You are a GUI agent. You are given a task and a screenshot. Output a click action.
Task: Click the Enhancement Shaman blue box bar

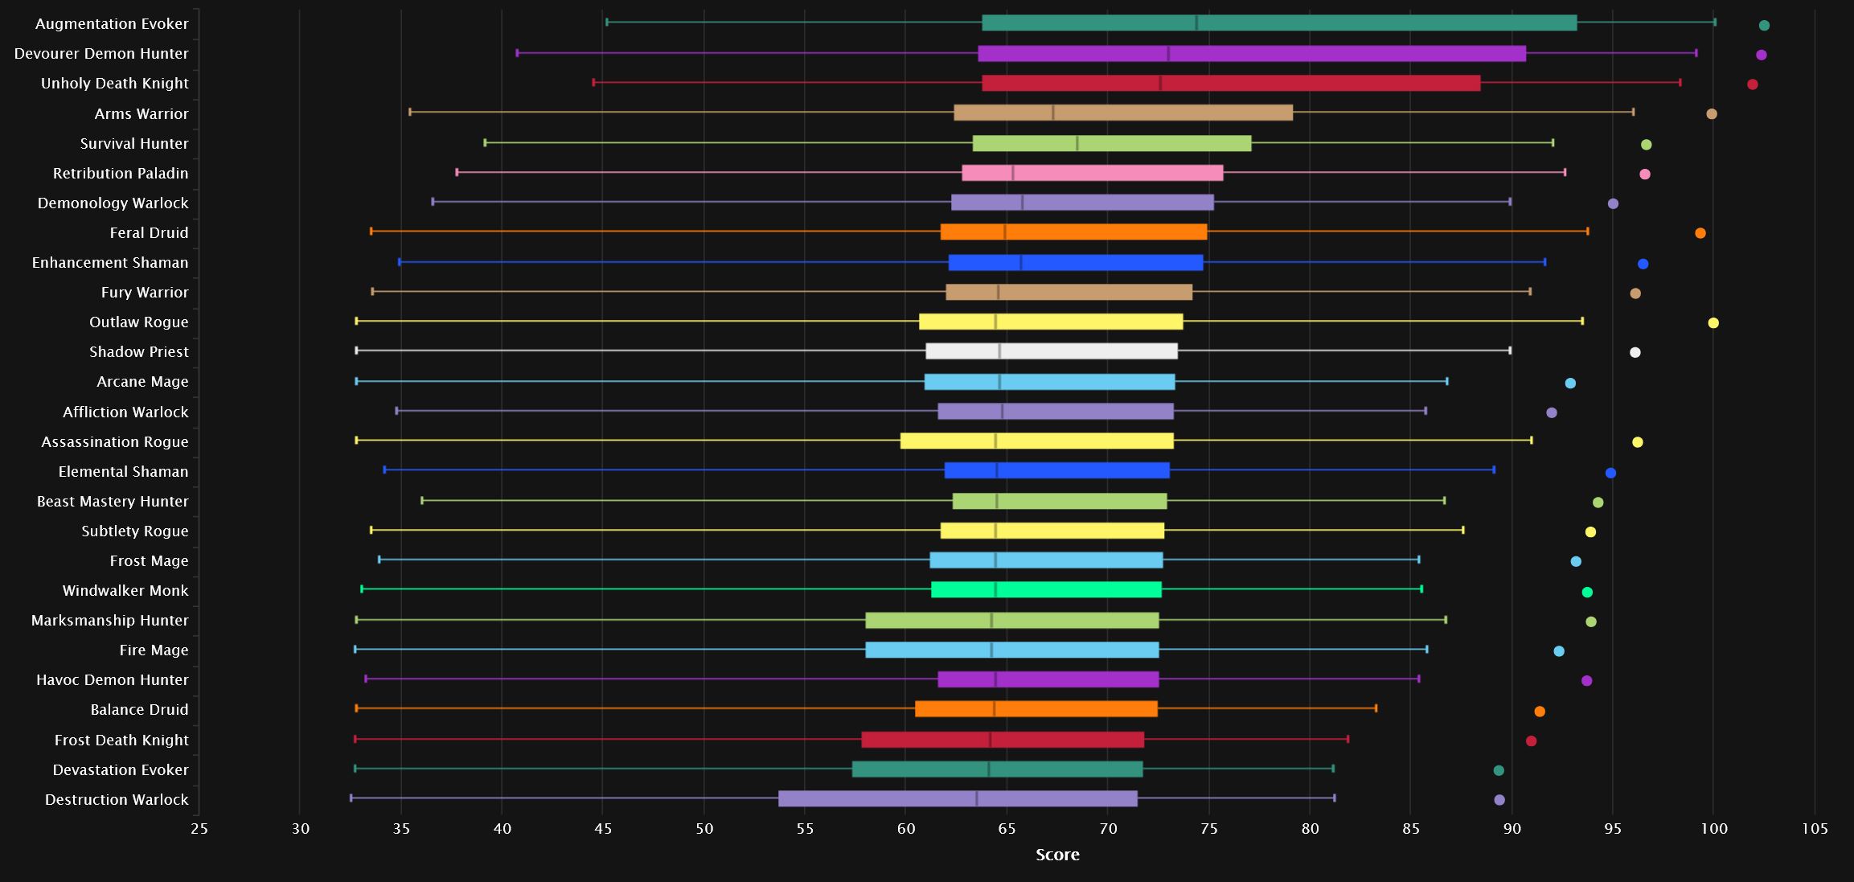(1076, 263)
